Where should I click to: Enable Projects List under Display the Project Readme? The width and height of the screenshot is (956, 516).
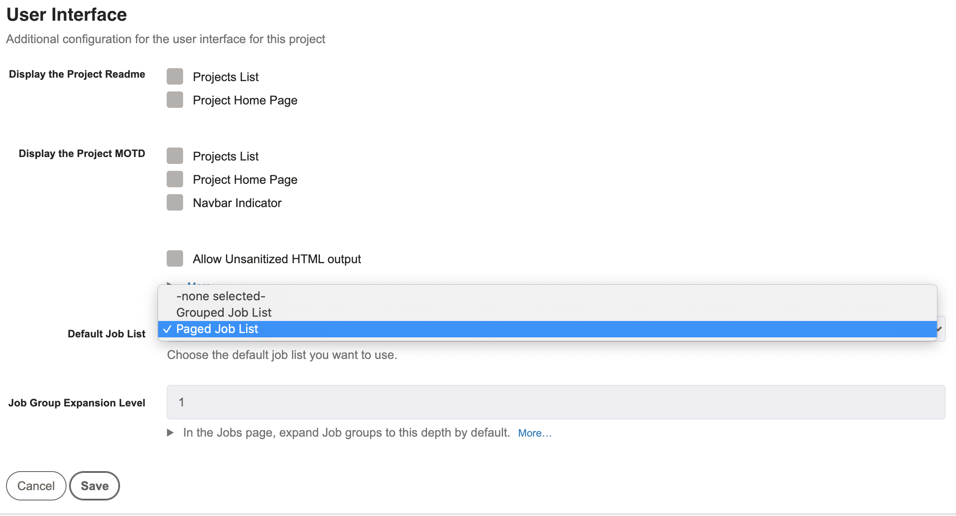click(175, 76)
